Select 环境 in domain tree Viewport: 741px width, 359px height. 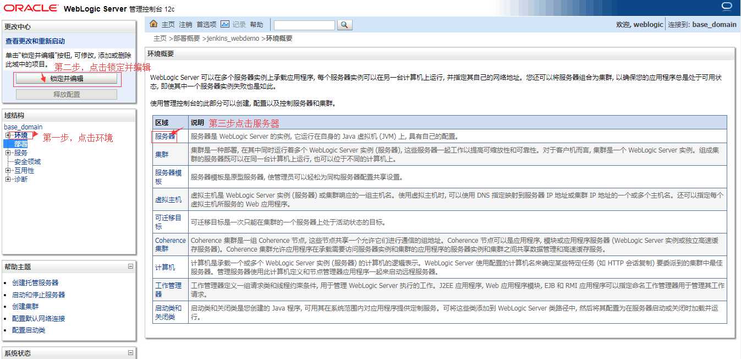pos(21,135)
